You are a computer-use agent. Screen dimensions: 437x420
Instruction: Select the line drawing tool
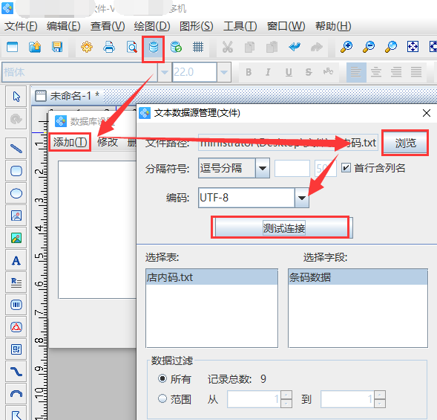pos(16,148)
